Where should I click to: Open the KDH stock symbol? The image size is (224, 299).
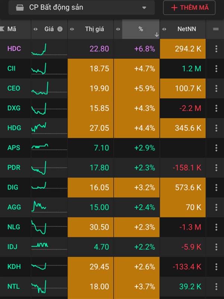click(x=14, y=266)
